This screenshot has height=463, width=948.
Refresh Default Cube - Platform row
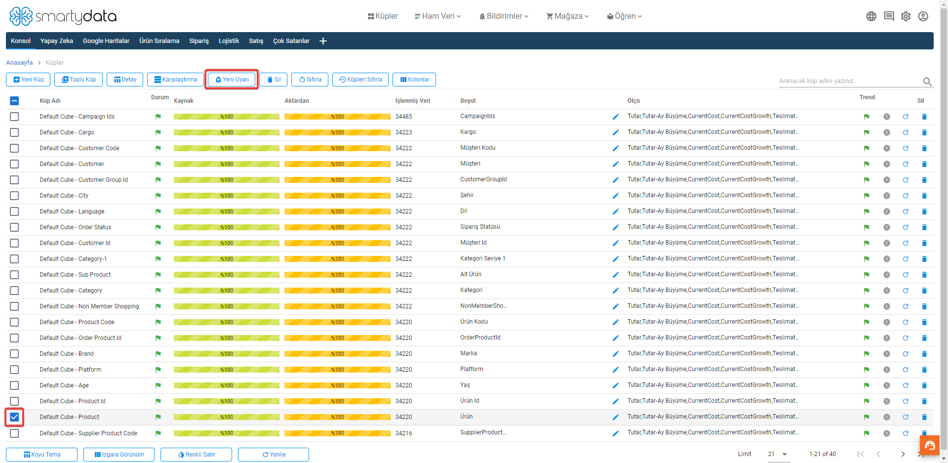(x=906, y=370)
